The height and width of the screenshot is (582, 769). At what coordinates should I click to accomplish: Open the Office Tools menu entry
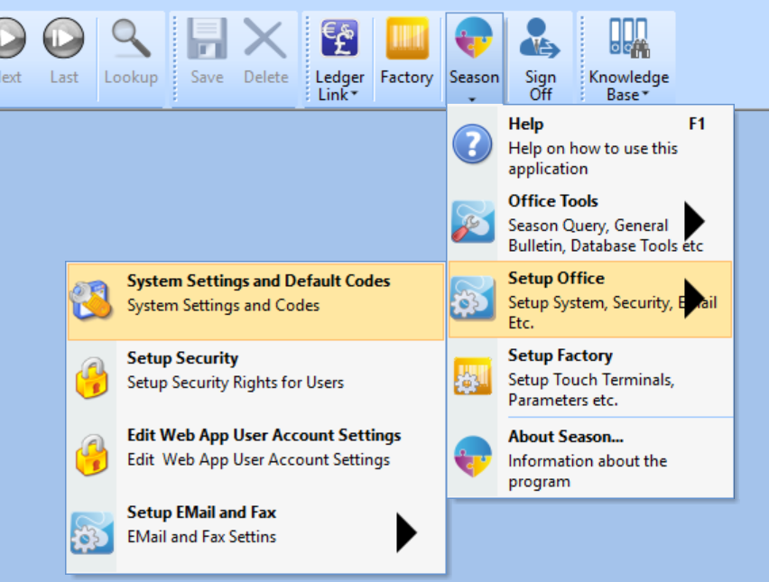[x=590, y=222]
